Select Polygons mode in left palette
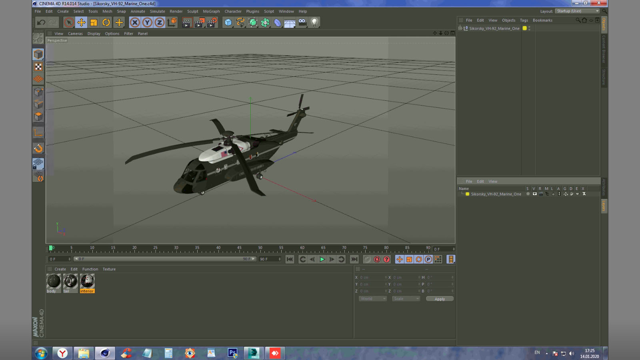Viewport: 640px width, 360px height. (38, 116)
